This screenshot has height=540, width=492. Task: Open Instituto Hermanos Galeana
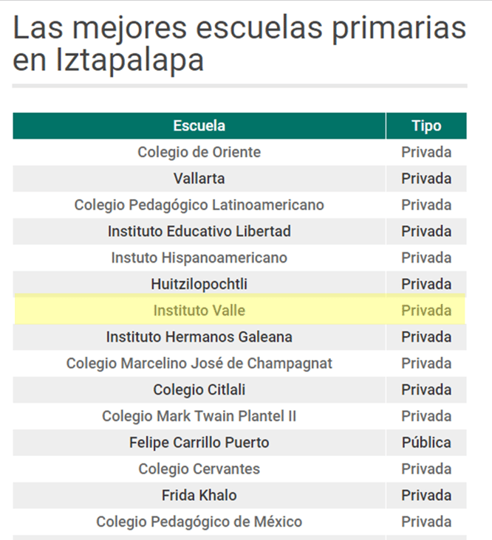point(199,336)
